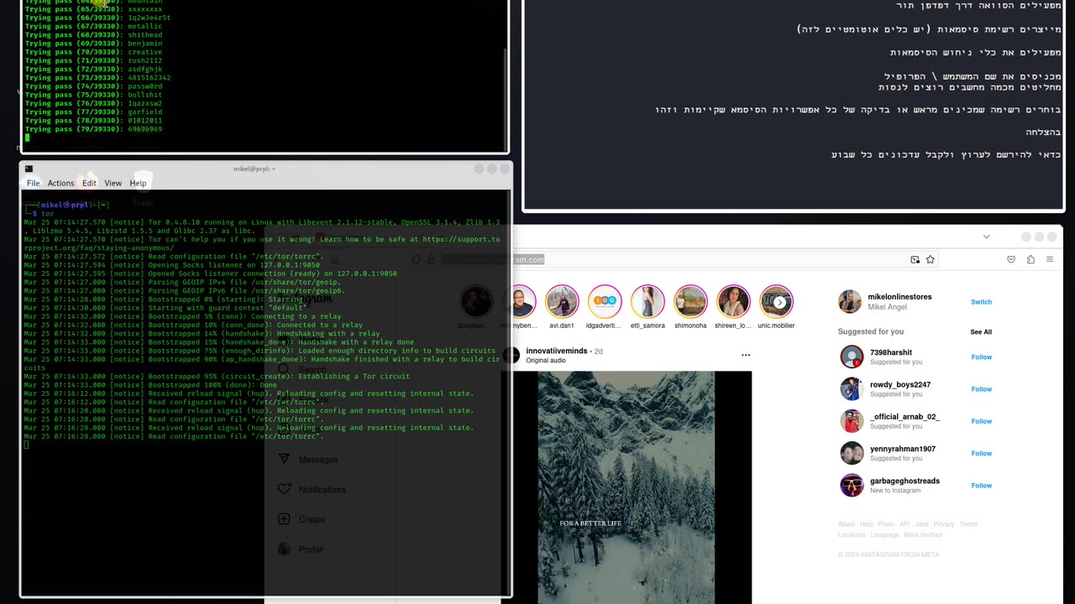
Task: Play the snowy forest reel video
Action: click(x=627, y=487)
